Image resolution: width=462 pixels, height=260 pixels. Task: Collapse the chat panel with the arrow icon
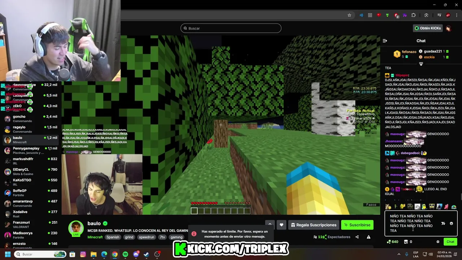(385, 41)
